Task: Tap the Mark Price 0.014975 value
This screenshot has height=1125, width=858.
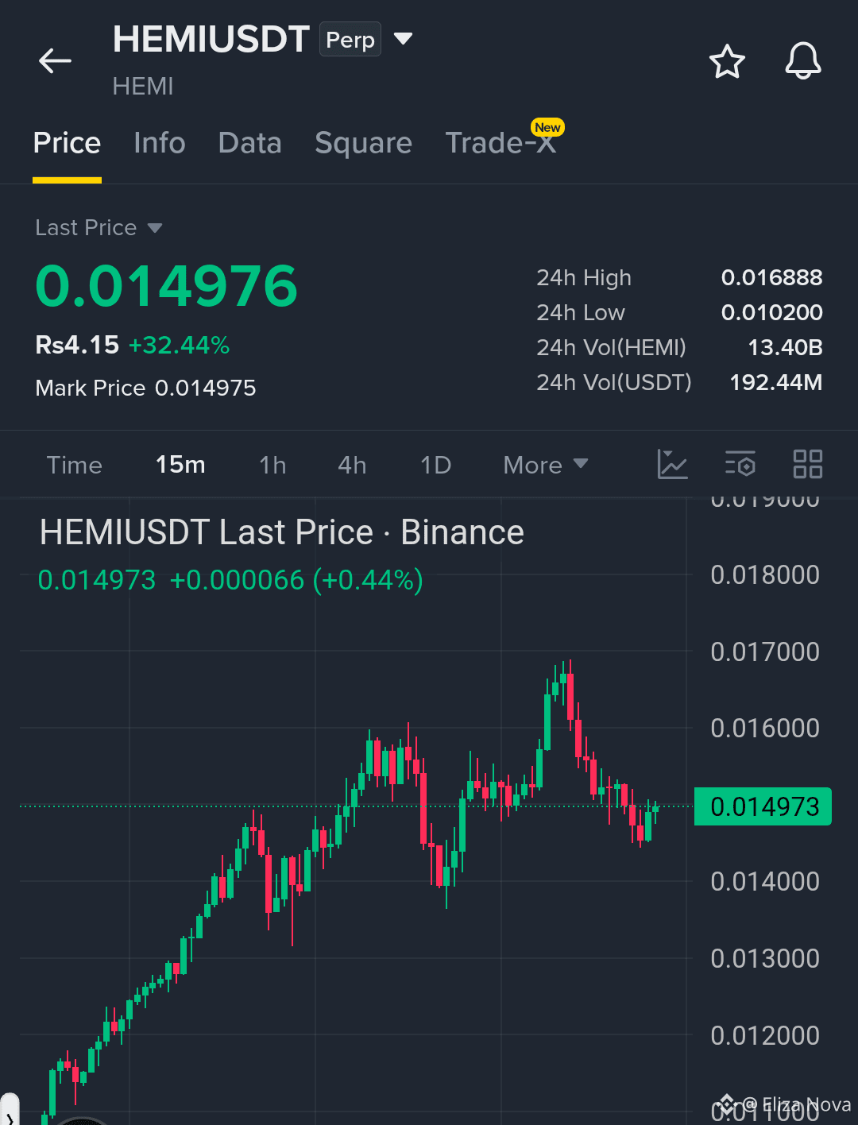Action: pos(205,388)
